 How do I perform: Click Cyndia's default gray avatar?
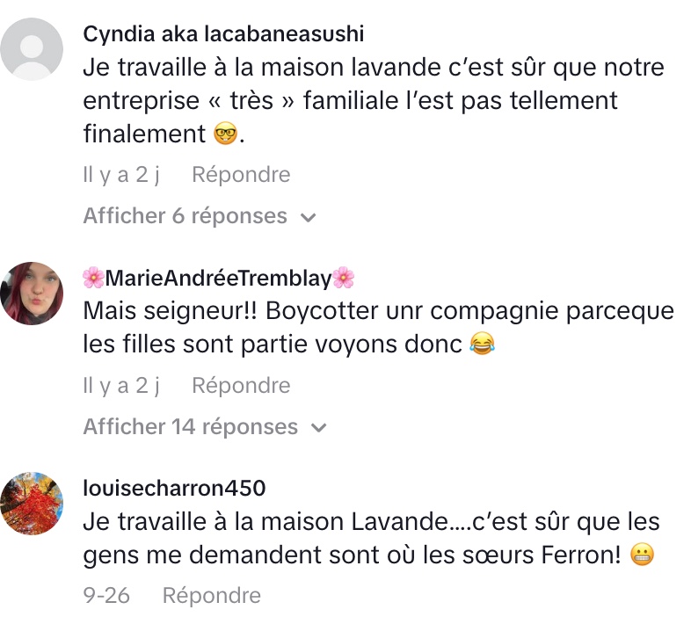[33, 48]
